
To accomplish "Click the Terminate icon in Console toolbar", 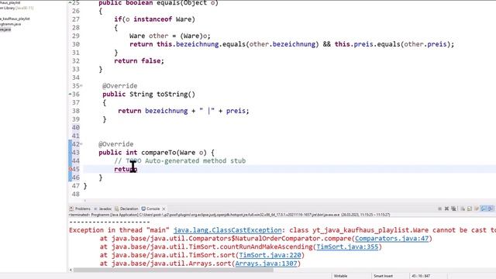I will coord(439,208).
